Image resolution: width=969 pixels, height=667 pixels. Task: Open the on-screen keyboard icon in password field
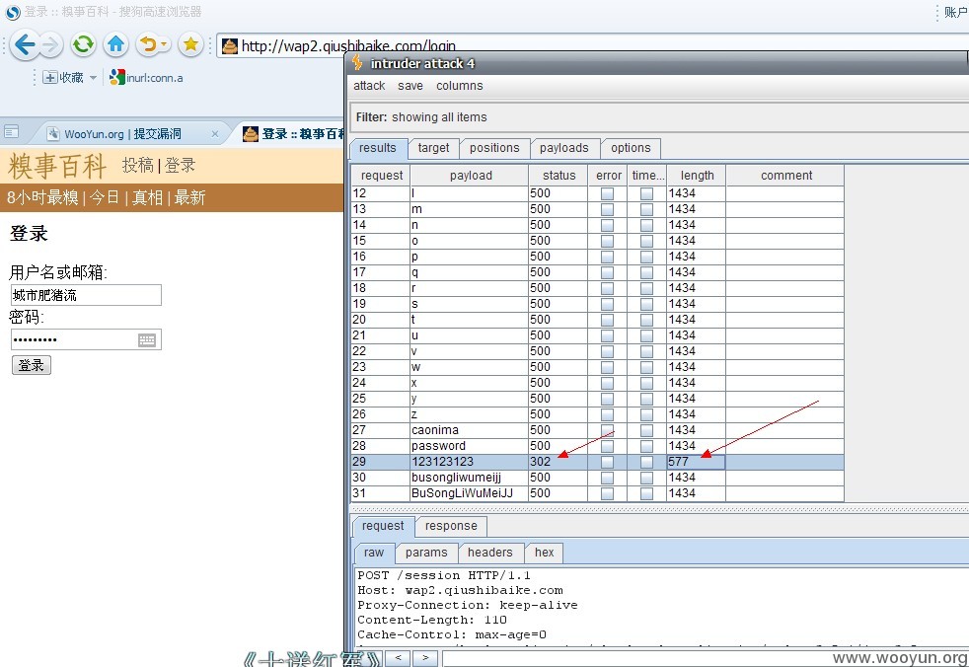coord(147,340)
